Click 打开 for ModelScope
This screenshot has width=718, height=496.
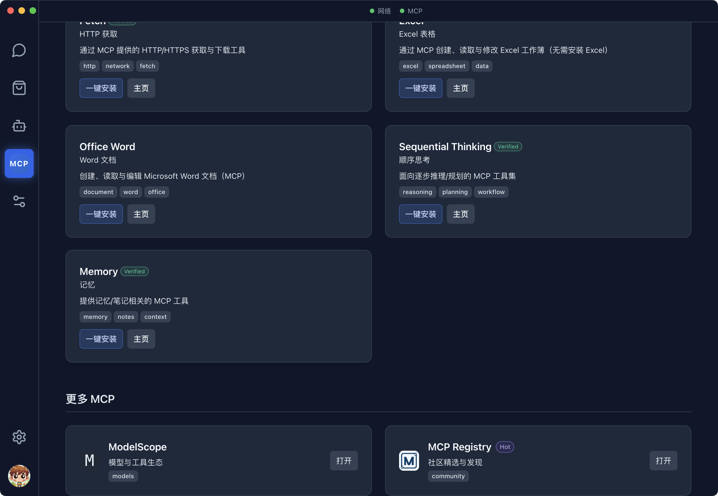(x=343, y=461)
